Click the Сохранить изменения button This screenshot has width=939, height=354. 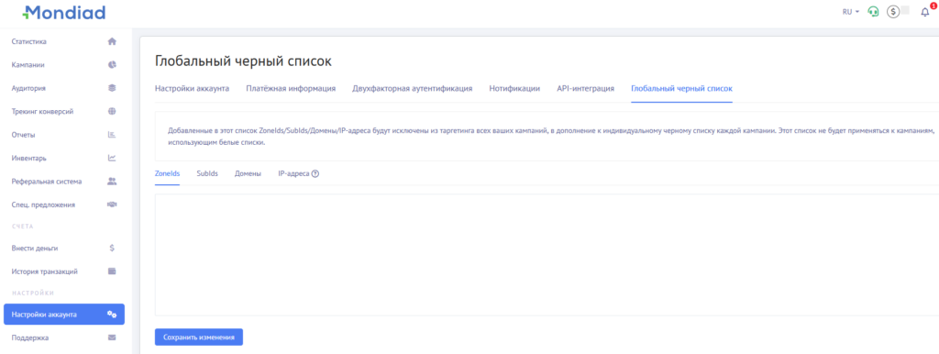click(x=199, y=337)
